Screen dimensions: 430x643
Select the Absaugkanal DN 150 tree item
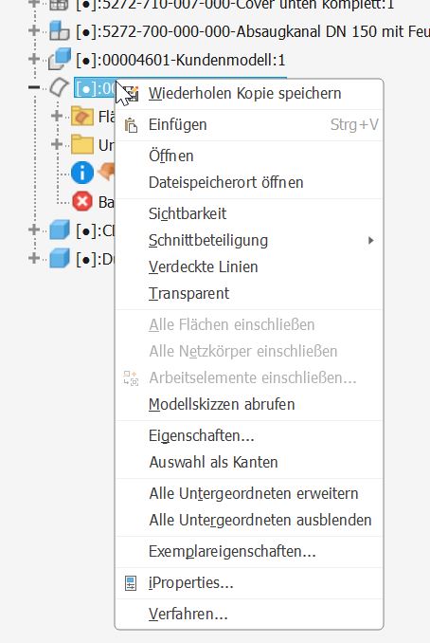(253, 31)
